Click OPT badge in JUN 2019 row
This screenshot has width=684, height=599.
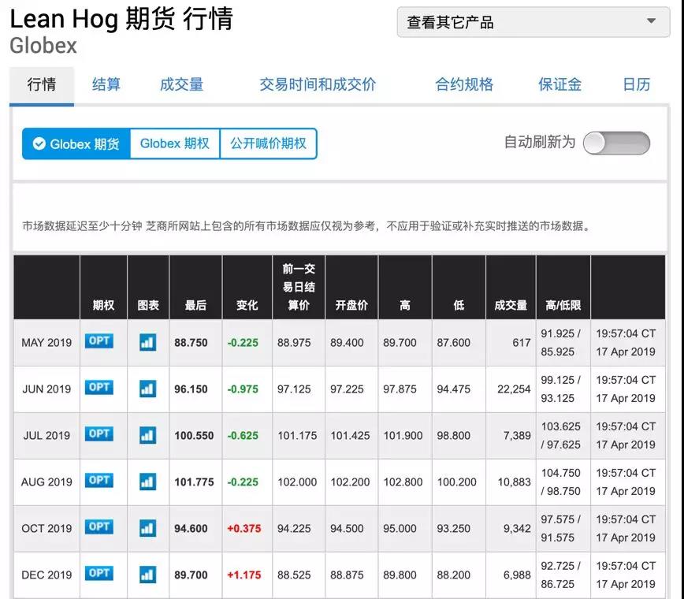pyautogui.click(x=99, y=387)
